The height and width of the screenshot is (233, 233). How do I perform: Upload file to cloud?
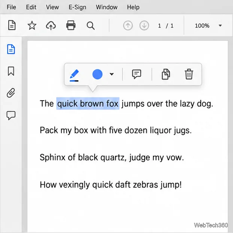tap(51, 26)
